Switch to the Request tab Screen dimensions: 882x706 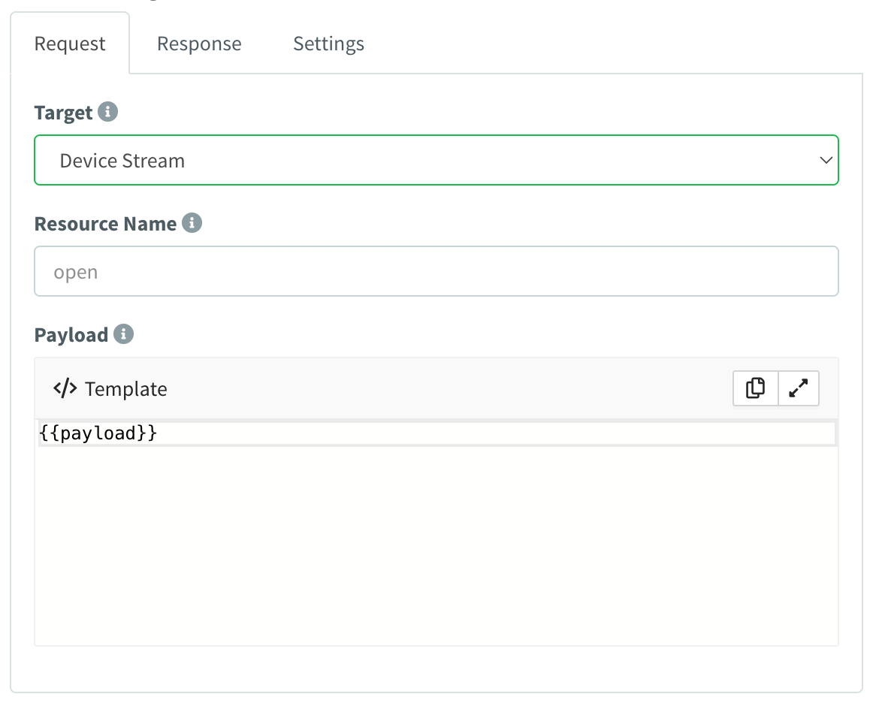click(70, 44)
